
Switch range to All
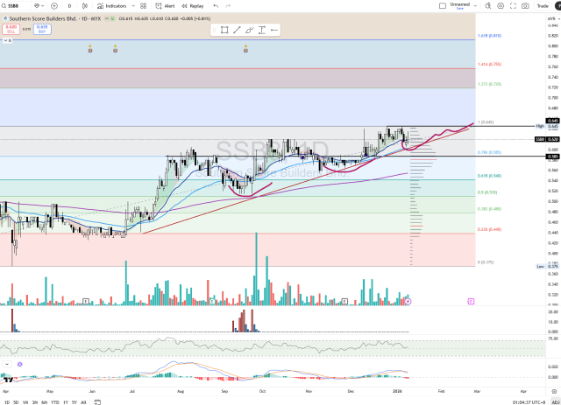tap(83, 402)
